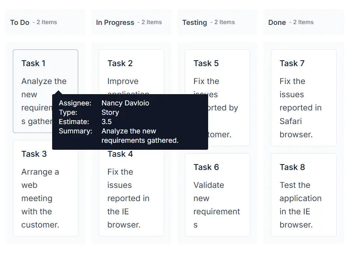Click the 'Assignee:' label in tooltip
This screenshot has height=254, width=356.
[75, 103]
